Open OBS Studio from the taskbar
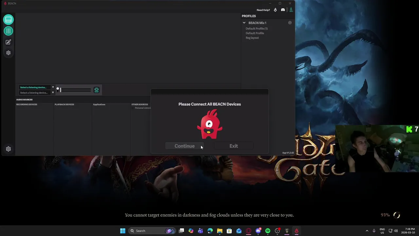Screen dimensions: 419x236 (277, 231)
